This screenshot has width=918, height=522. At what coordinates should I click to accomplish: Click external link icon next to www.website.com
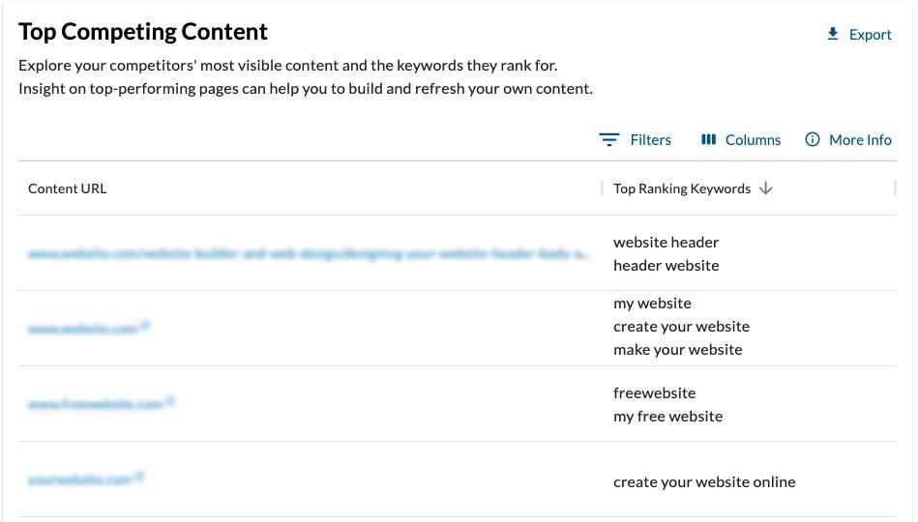pos(145,327)
